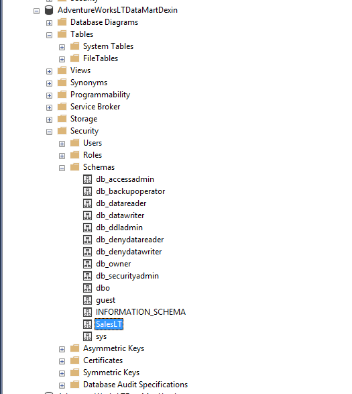Screen dimensions: 352x394
Task: Collapse the Security folder node
Action: point(49,132)
